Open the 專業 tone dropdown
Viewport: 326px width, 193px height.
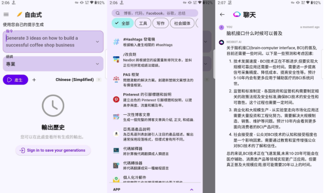53,64
